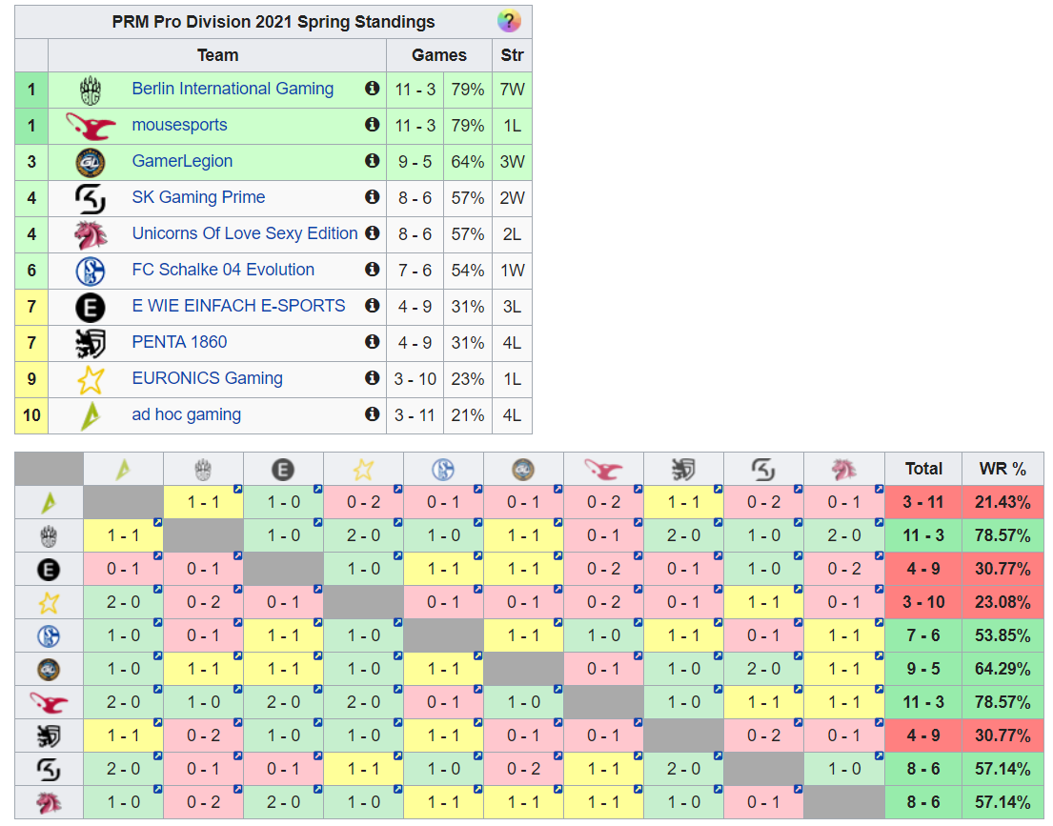The width and height of the screenshot is (1053, 826).
Task: Open the ad hoc gaming team link
Action: click(186, 415)
